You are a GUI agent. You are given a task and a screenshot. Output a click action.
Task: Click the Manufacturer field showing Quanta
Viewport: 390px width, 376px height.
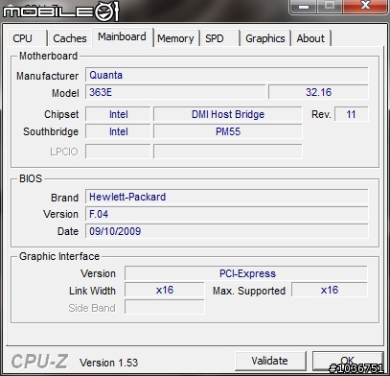227,75
